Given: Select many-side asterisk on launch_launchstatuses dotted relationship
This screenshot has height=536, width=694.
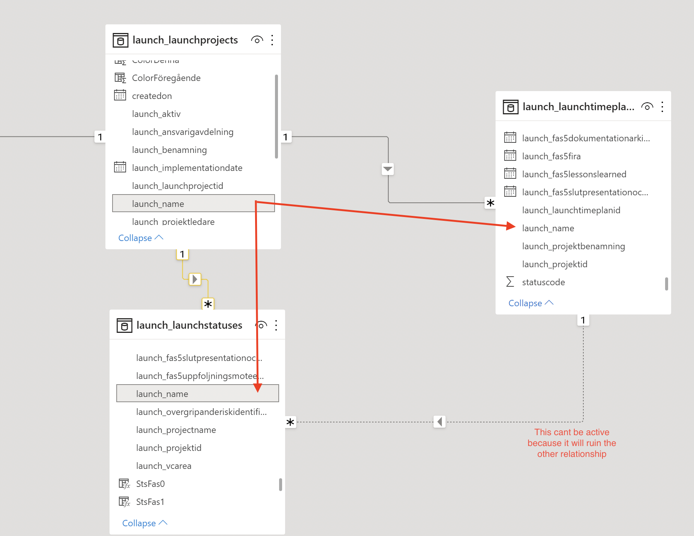Looking at the screenshot, I should pos(290,422).
